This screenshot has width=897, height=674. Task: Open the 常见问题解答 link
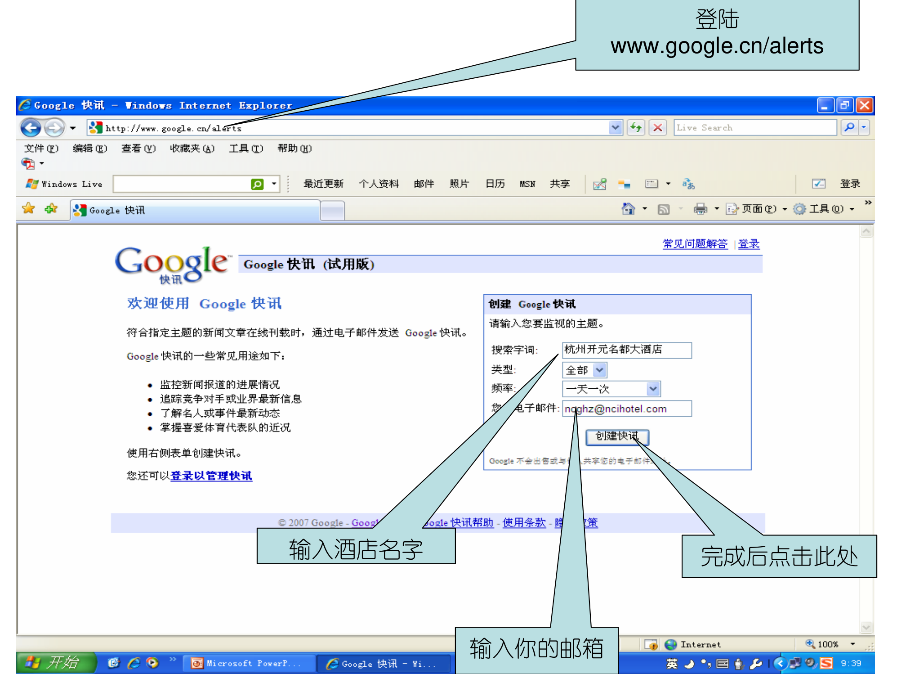click(x=695, y=244)
